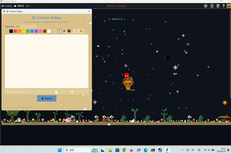Click the sun day-night toggle icon
The height and width of the screenshot is (153, 231).
[x=225, y=102]
